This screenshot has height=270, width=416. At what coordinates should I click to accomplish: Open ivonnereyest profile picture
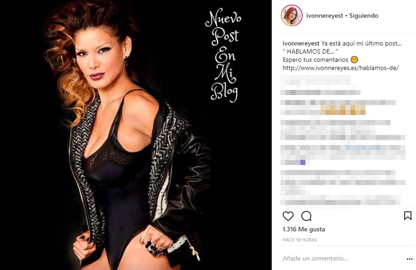(292, 15)
